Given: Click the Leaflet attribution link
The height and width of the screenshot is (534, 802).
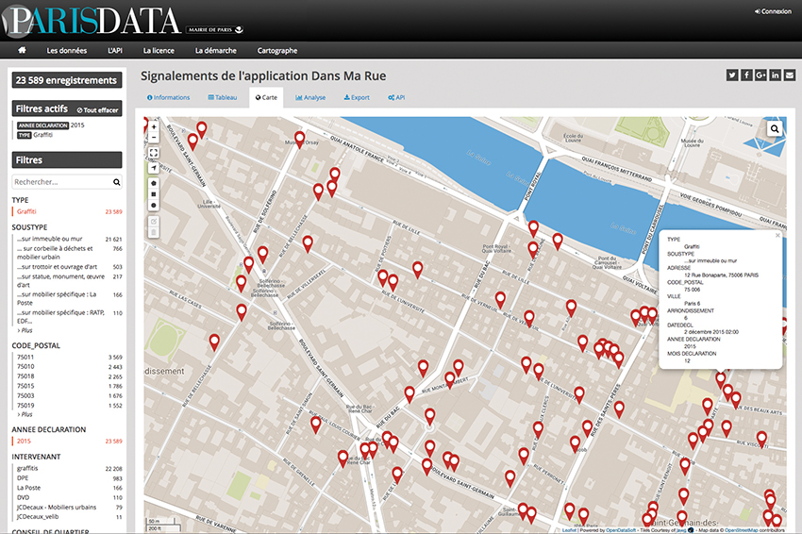Looking at the screenshot, I should 569,530.
